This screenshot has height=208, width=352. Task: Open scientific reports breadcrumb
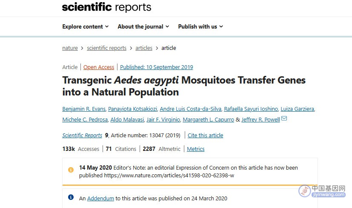tap(107, 48)
